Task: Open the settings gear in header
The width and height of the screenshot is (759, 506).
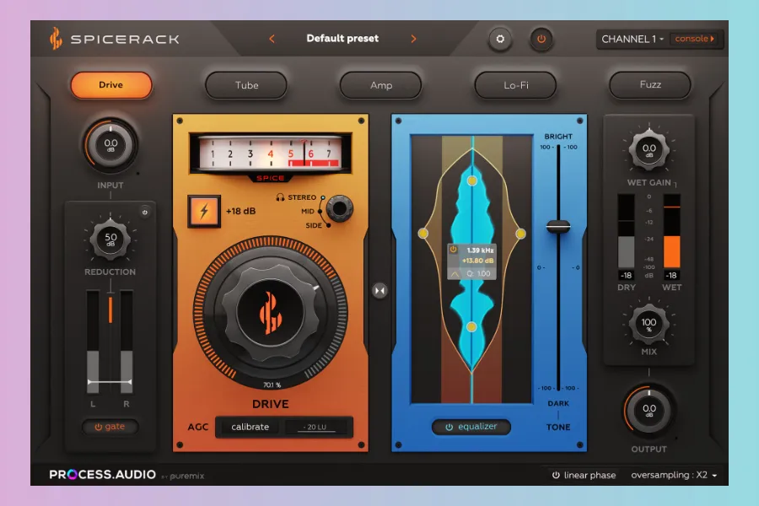Action: [500, 39]
